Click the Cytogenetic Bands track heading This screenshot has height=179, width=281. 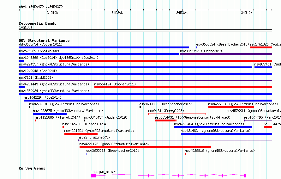(x=38, y=23)
